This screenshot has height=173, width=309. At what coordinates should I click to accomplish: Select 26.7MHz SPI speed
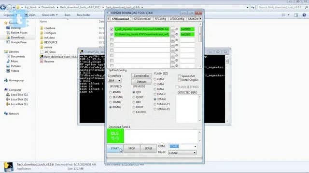coord(111,97)
